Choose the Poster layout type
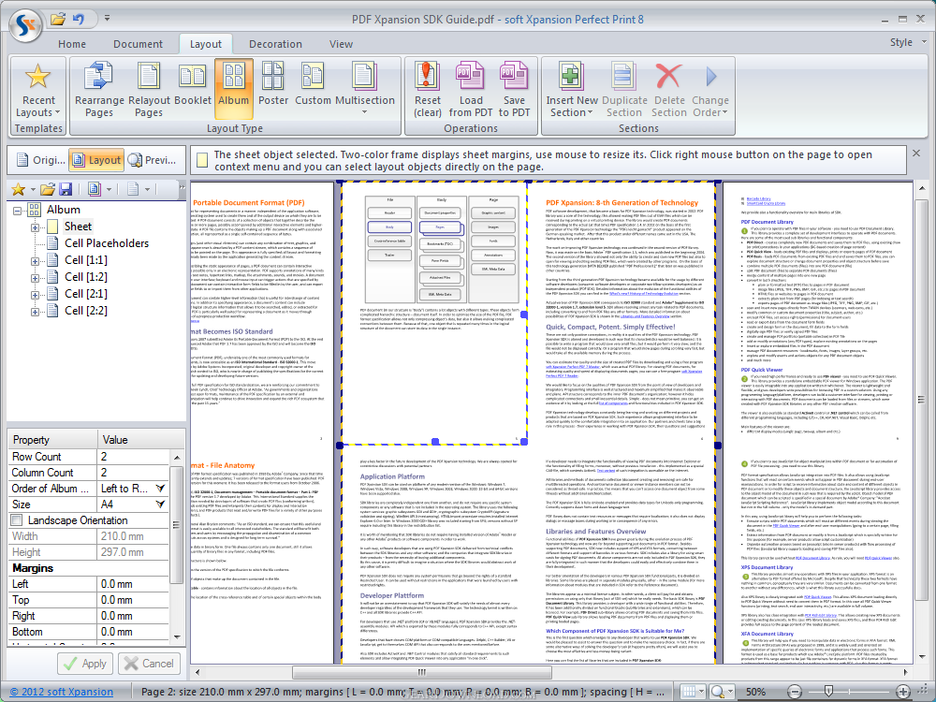 pyautogui.click(x=272, y=90)
